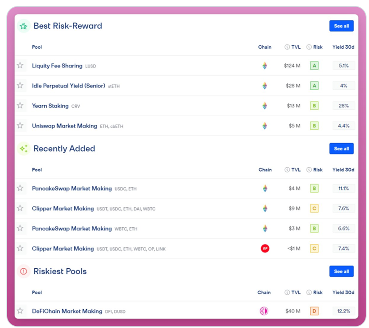Click Pool header in Best Risk-Reward table
Viewport: 369px width, 328px height.
(37, 47)
